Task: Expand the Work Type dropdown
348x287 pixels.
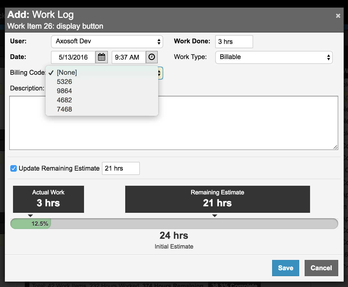Action: (274, 57)
